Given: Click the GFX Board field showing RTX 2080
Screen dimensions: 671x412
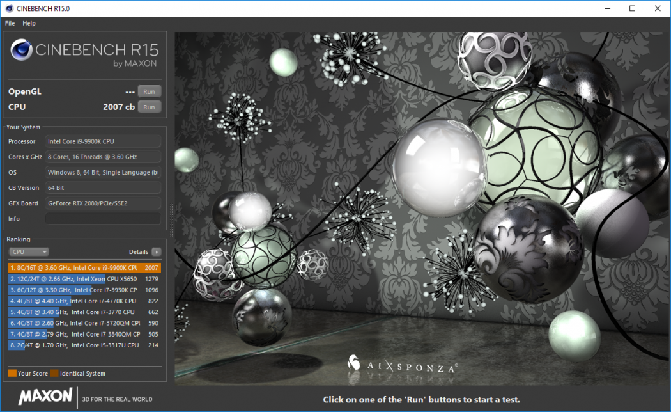Looking at the screenshot, I should click(x=102, y=203).
